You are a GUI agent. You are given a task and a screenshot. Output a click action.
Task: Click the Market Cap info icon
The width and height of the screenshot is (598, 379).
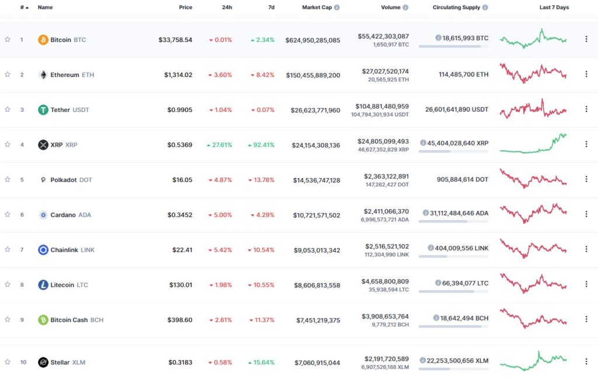click(x=337, y=7)
